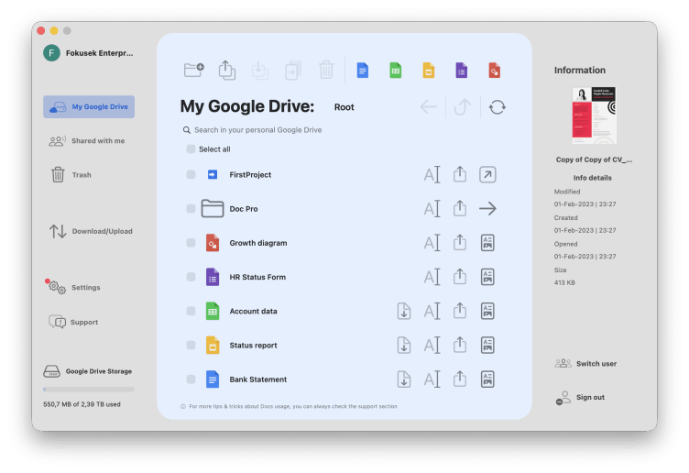Select My Google Drive in sidebar
Image resolution: width=689 pixels, height=473 pixels.
[89, 107]
